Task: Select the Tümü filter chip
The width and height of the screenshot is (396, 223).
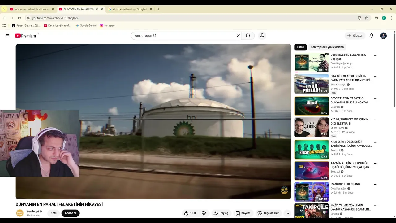Action: (x=300, y=47)
